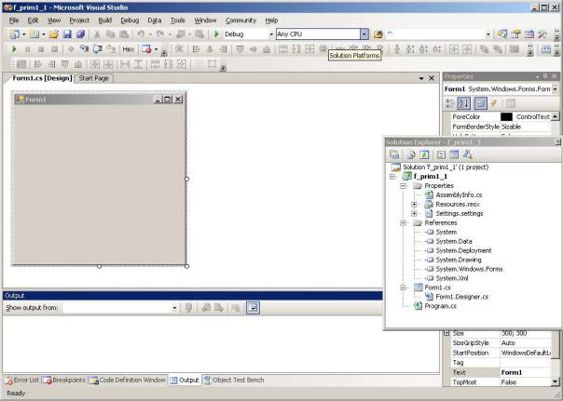
Task: Click the Find in Files icon next to Any CPU
Action: tap(378, 34)
